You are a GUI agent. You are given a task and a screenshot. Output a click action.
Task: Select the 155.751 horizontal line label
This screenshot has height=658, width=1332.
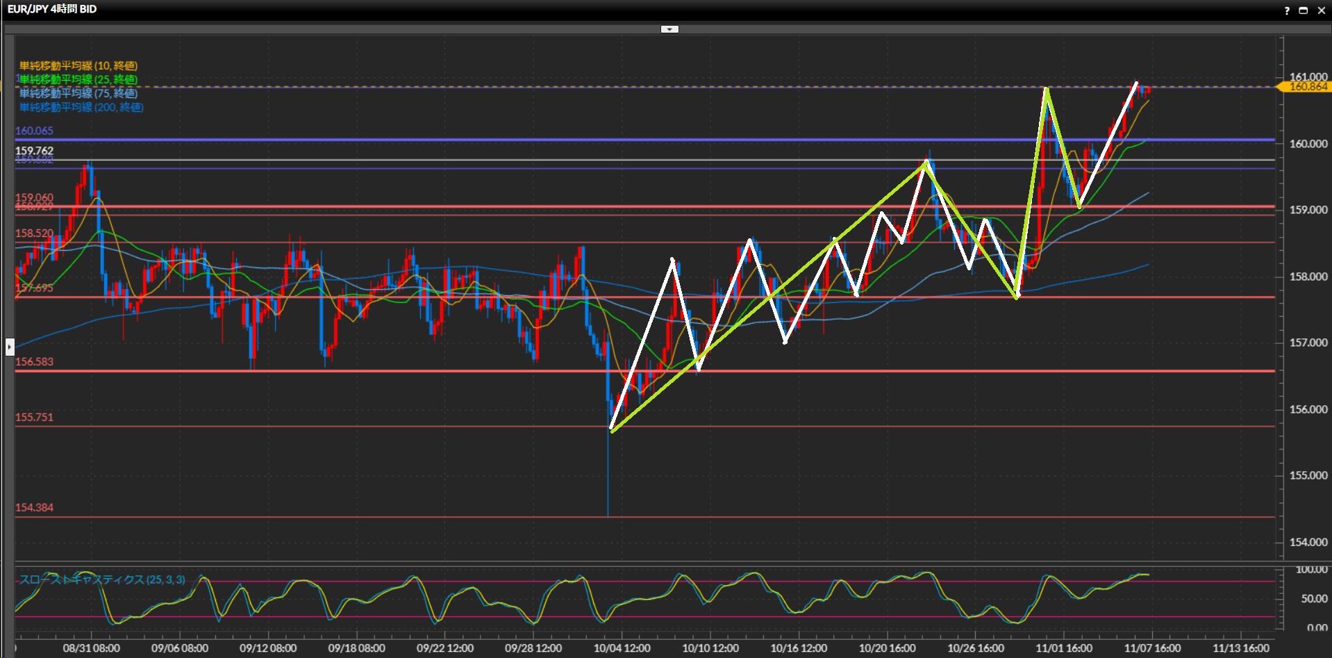pos(34,417)
